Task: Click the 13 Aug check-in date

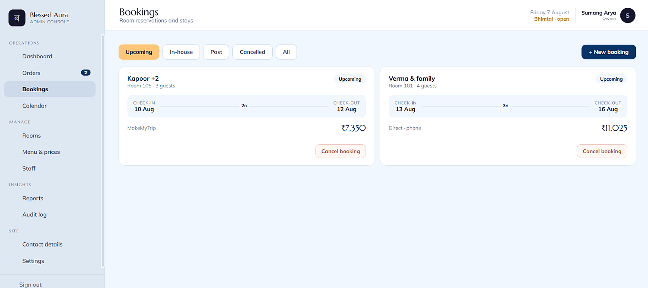Action: (405, 109)
